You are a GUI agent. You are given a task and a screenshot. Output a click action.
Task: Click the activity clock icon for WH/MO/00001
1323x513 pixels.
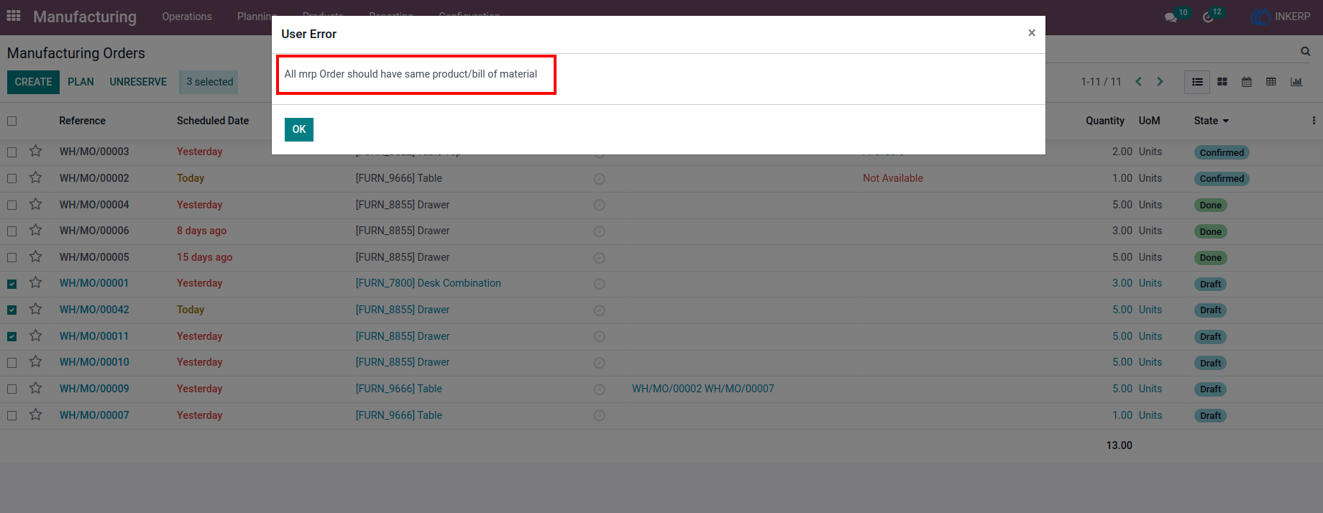[599, 284]
